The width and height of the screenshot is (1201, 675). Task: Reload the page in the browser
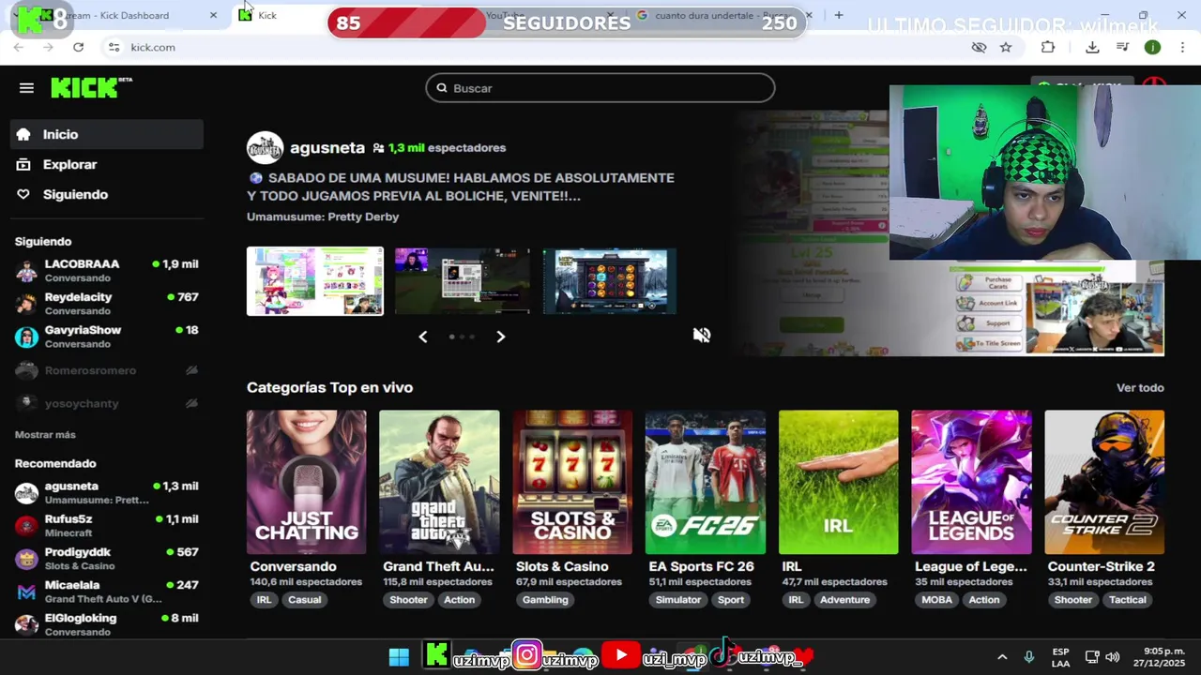click(78, 47)
